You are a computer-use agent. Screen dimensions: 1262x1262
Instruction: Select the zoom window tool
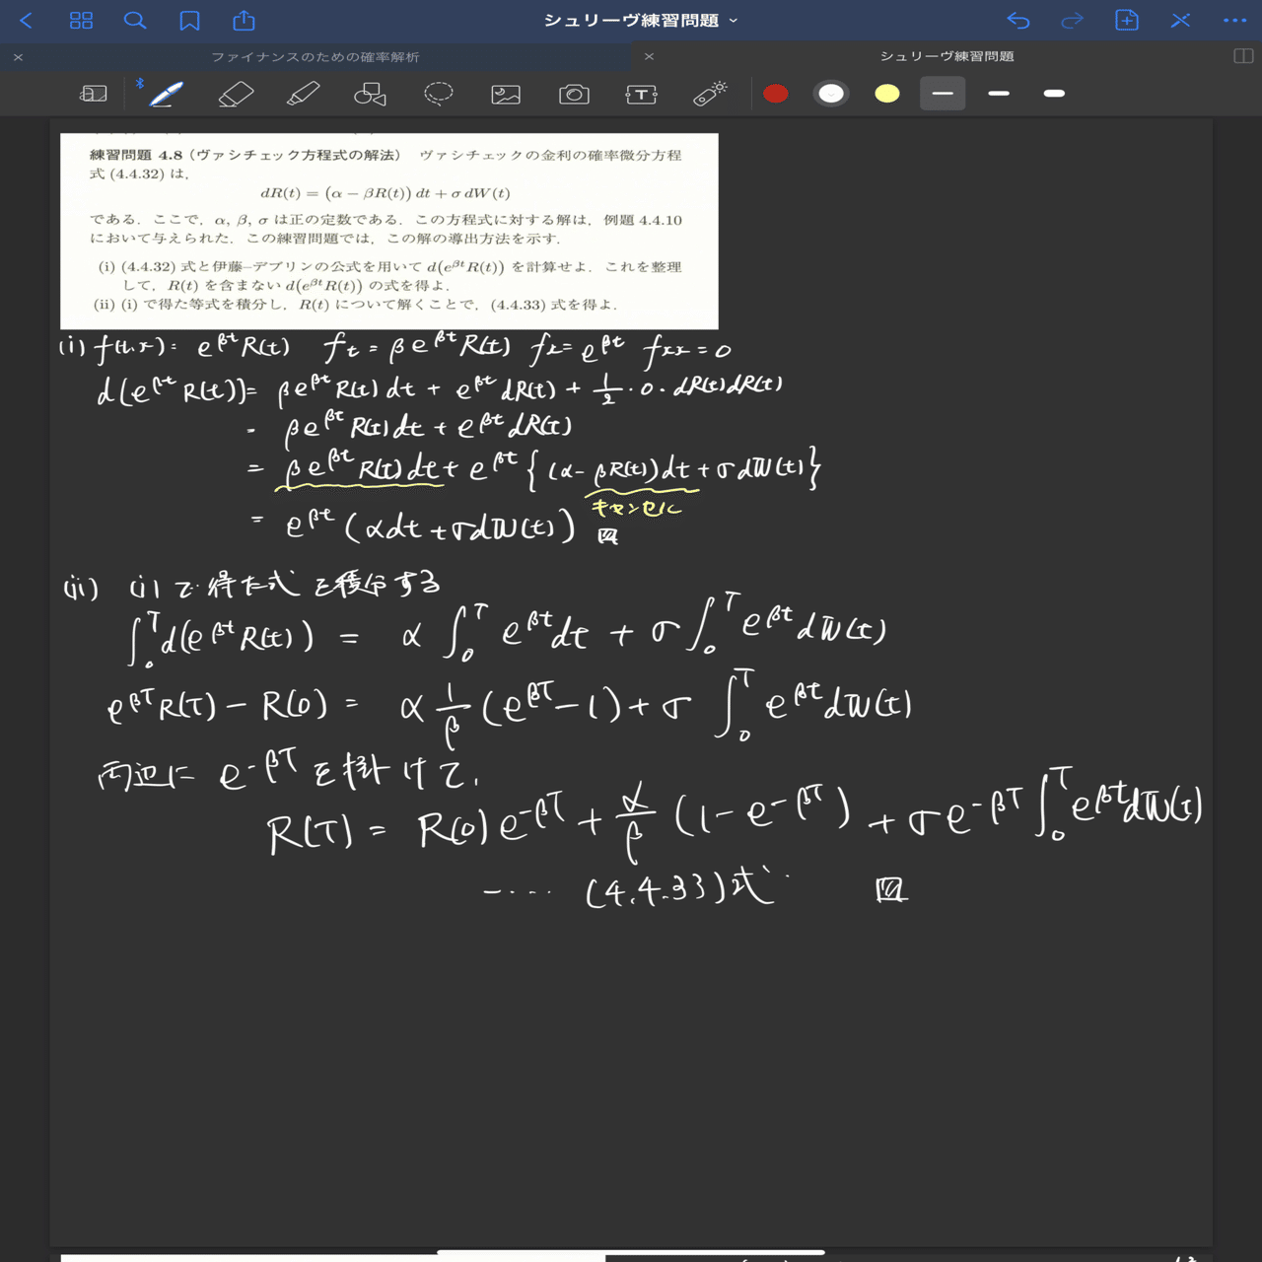(94, 94)
